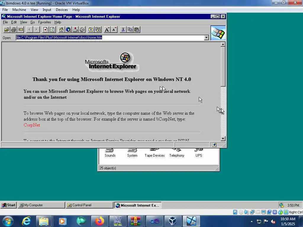This screenshot has width=303, height=227.
Task: Open host Internet Explorer taskbar icon
Action: click(x=26, y=221)
